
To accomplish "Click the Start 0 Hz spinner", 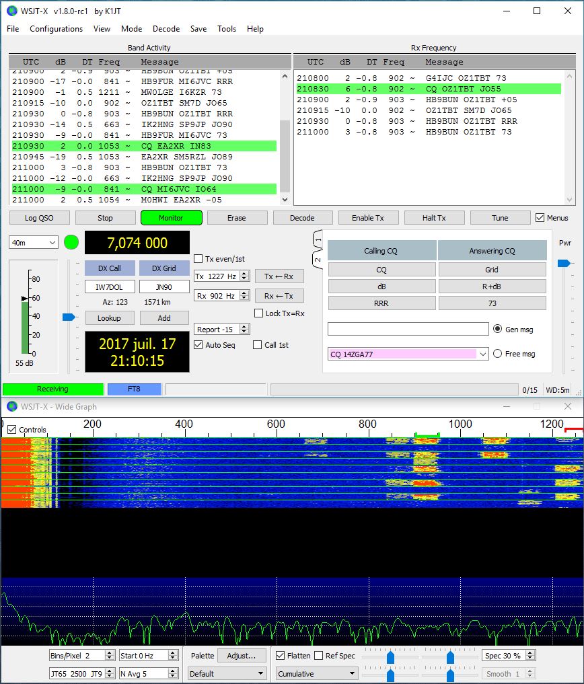I will pos(149,655).
